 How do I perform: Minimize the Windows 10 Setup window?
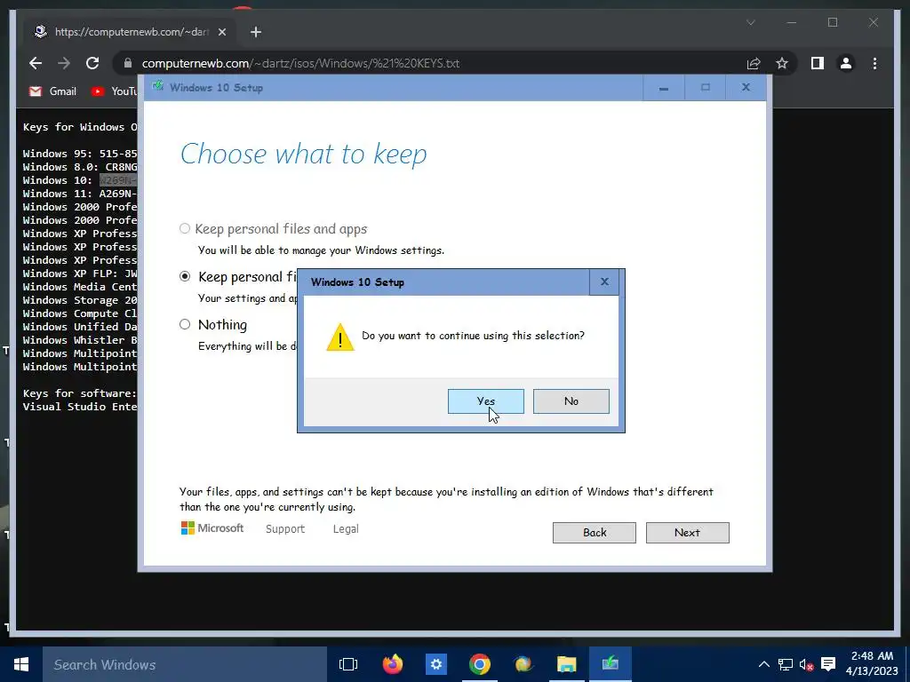tap(663, 88)
